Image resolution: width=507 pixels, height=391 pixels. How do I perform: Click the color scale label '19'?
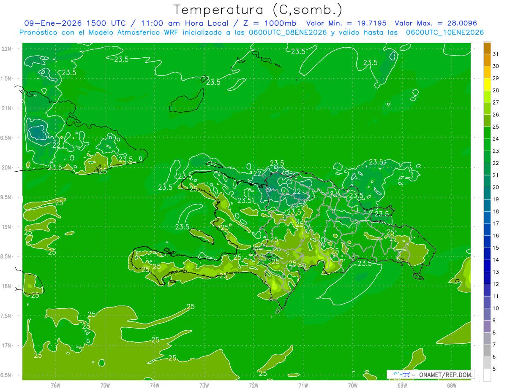coord(496,199)
